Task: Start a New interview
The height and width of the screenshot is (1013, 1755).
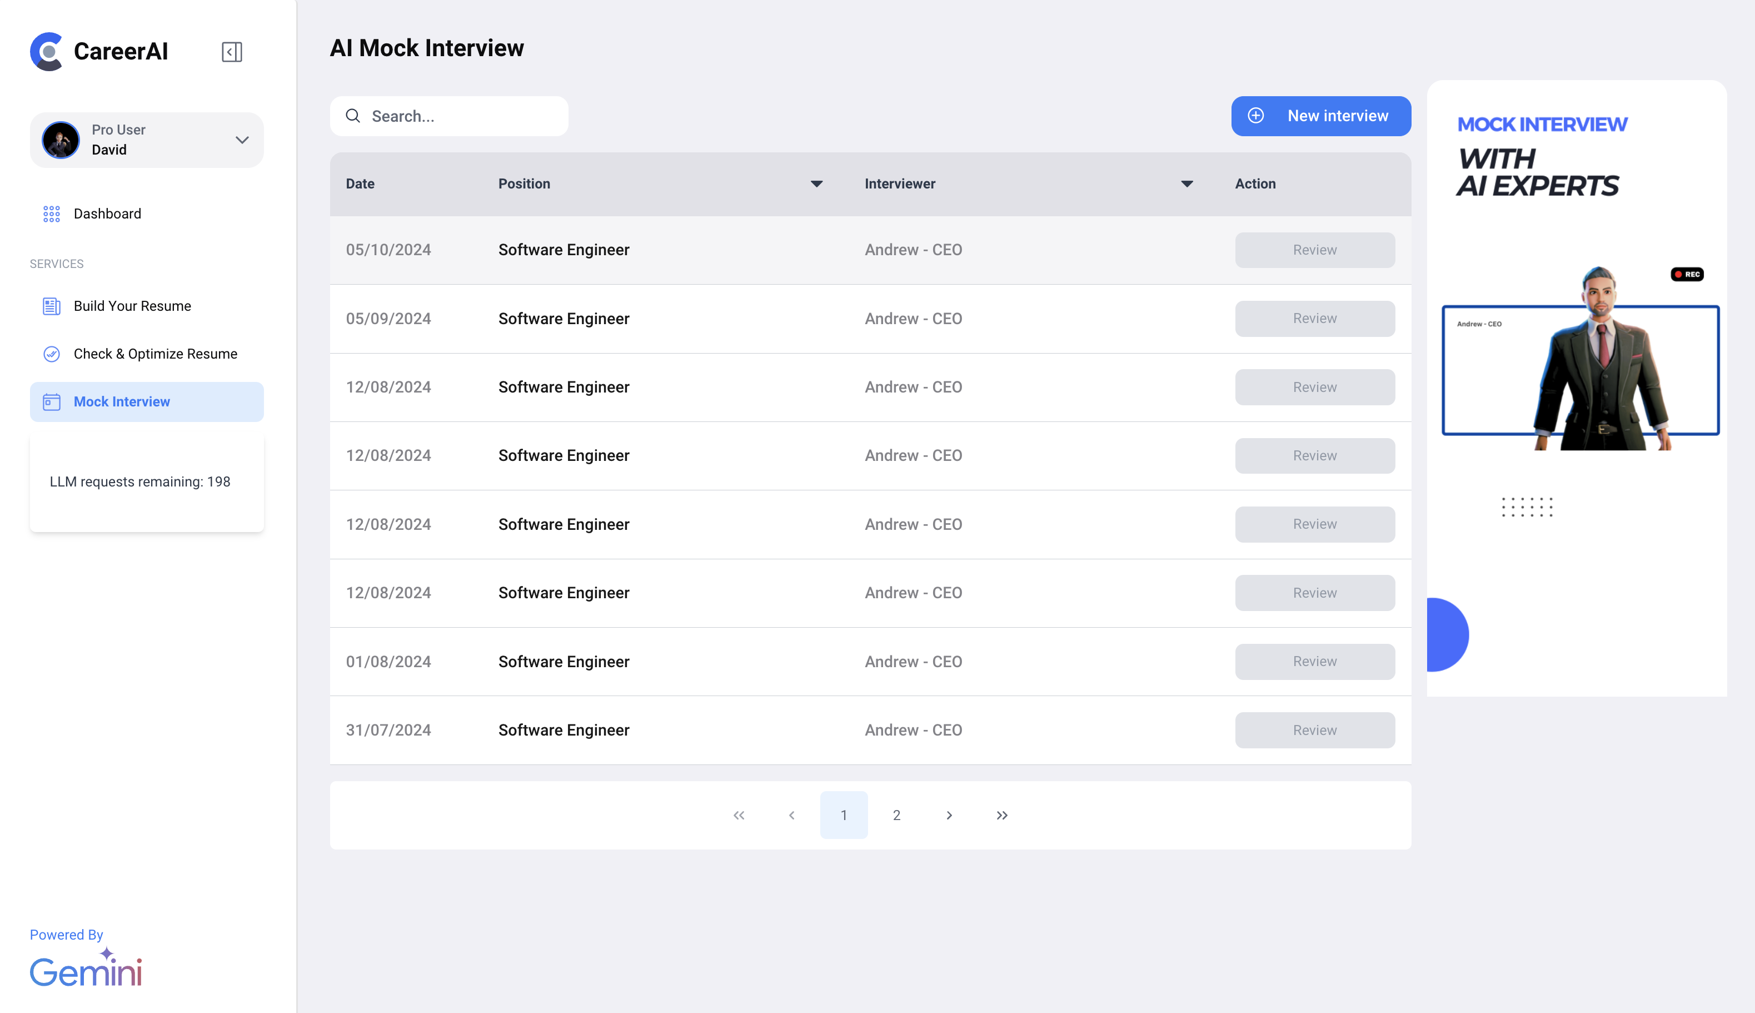Action: click(x=1320, y=116)
